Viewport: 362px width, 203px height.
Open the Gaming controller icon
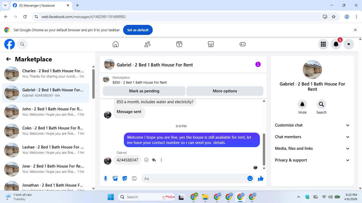[243, 44]
